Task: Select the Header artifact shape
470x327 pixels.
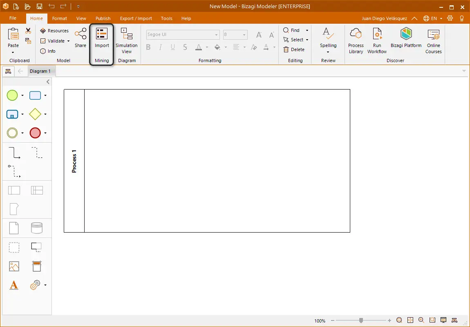Action: [36, 266]
